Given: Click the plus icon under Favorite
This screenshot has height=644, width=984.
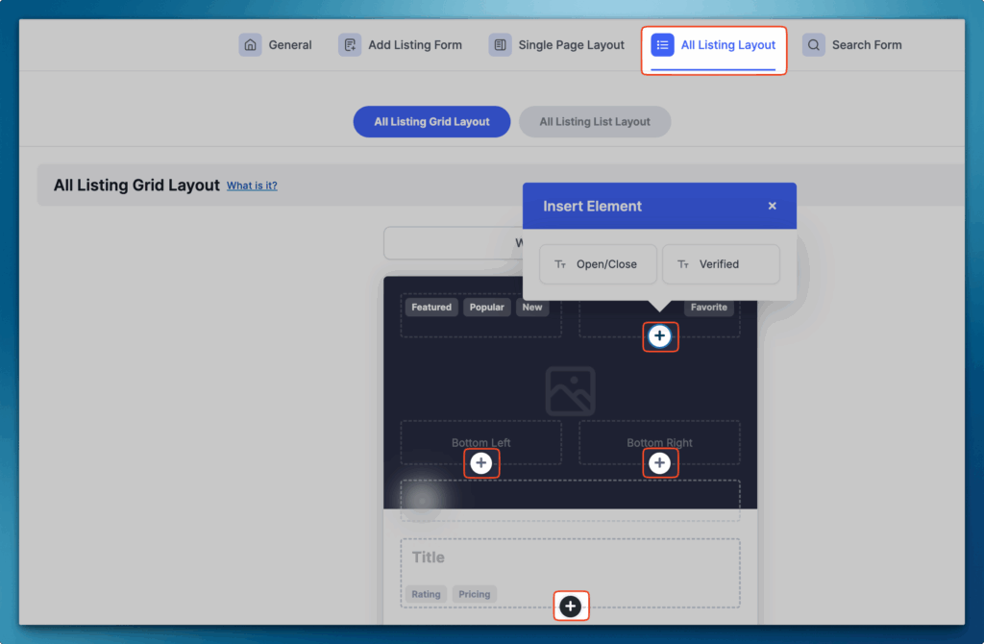Looking at the screenshot, I should pyautogui.click(x=659, y=335).
